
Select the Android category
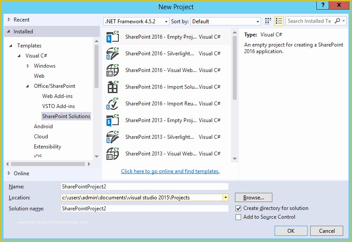tap(43, 126)
